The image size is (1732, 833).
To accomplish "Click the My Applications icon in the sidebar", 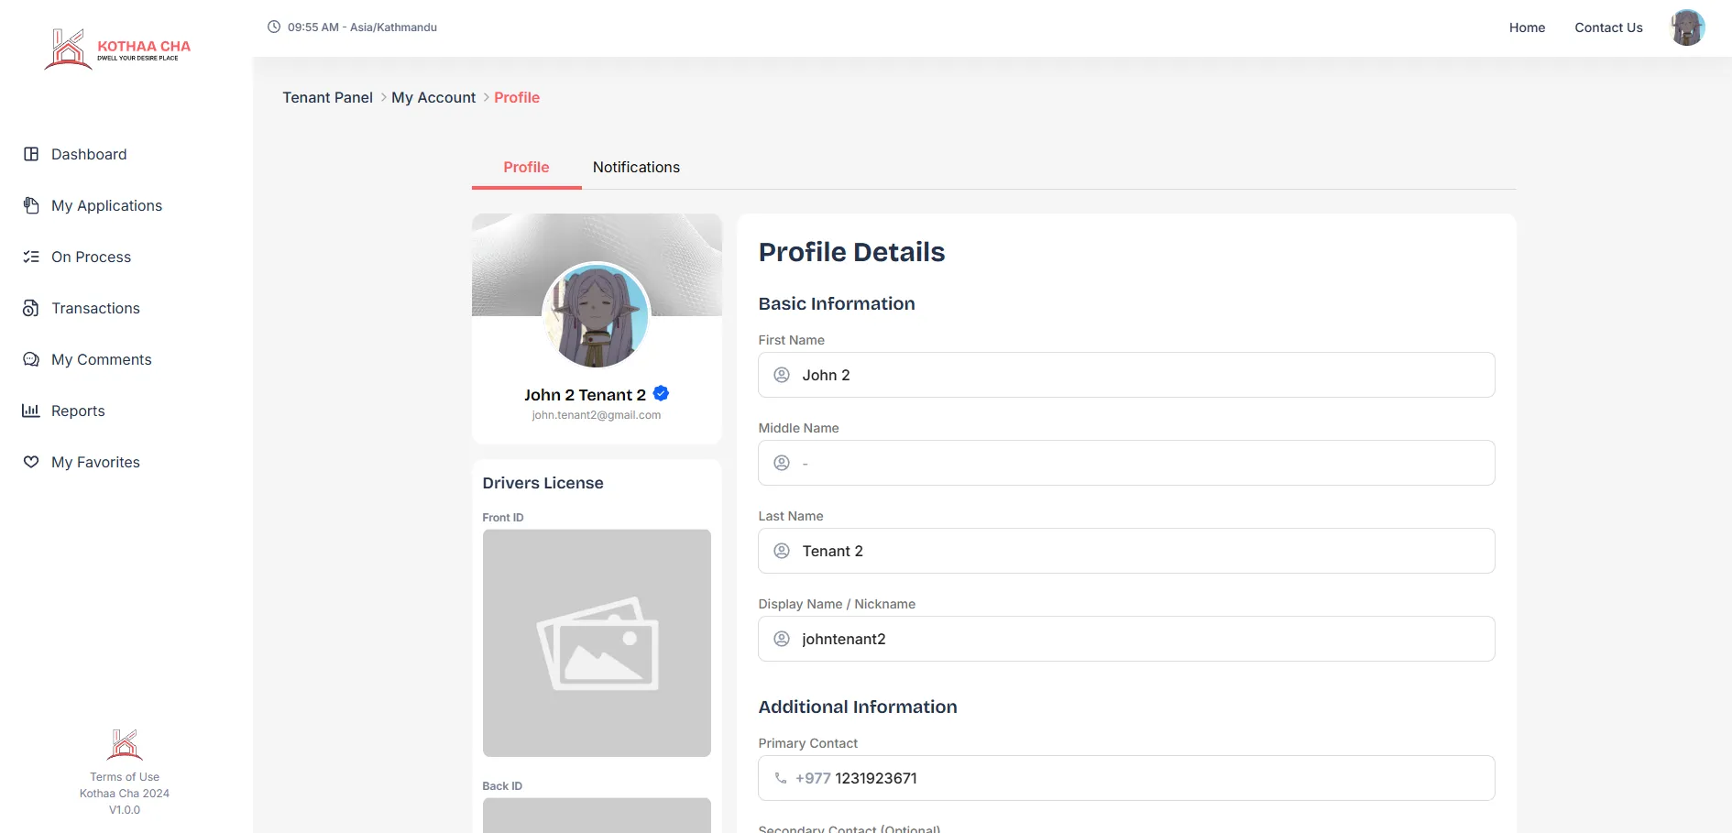I will click(x=31, y=205).
